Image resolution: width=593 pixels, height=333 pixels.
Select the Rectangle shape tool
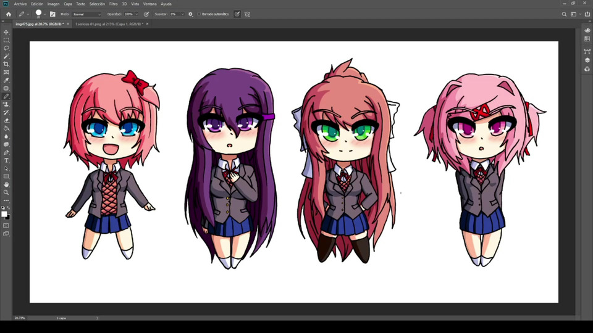[x=6, y=177]
